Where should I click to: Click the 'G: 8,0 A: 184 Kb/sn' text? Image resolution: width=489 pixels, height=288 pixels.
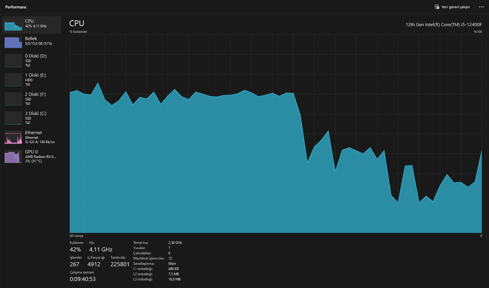[40, 142]
